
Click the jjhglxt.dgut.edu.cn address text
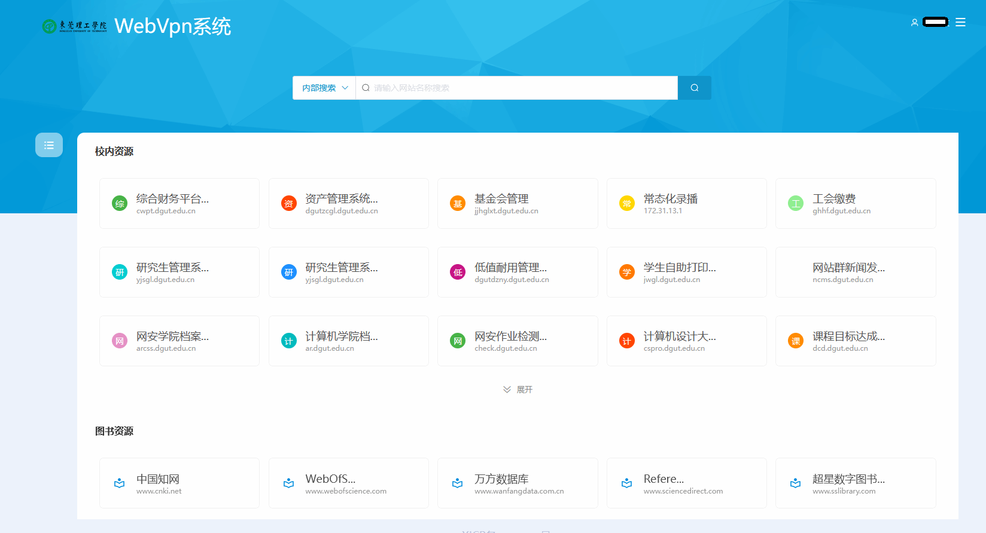[506, 211]
